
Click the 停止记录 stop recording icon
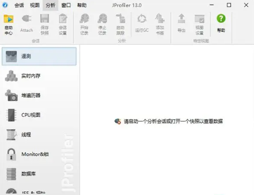click(x=102, y=18)
